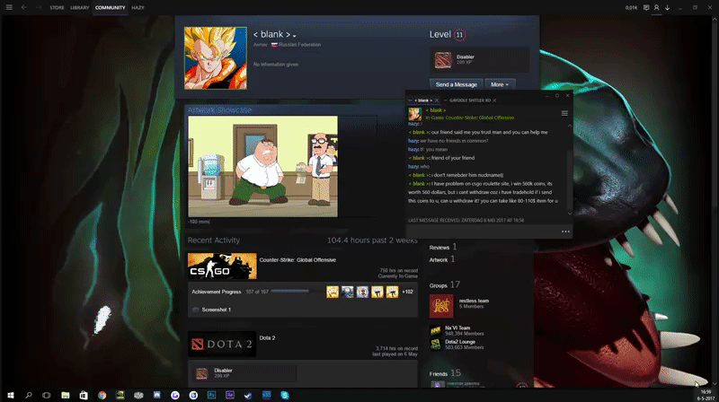719x402 pixels.
Task: Go back with the back arrow
Action: (x=24, y=7)
